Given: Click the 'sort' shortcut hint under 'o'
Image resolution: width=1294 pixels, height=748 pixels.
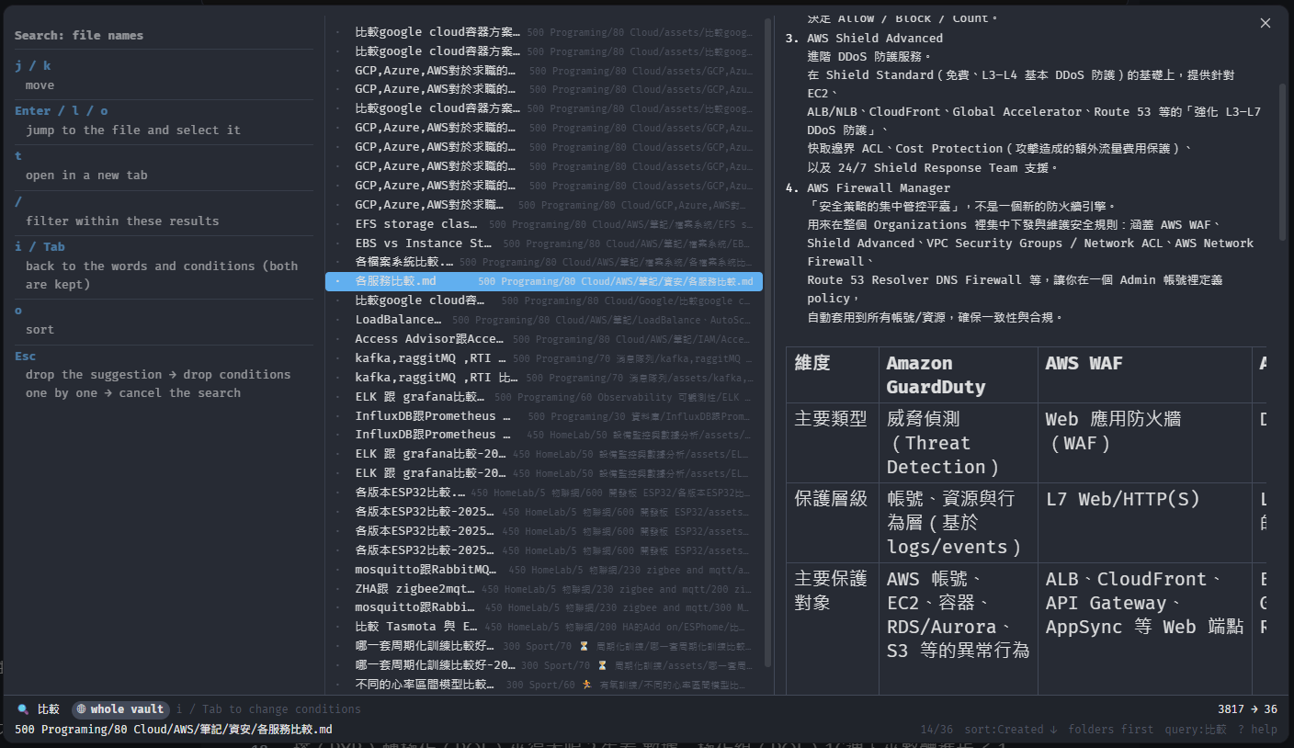Looking at the screenshot, I should 40,329.
